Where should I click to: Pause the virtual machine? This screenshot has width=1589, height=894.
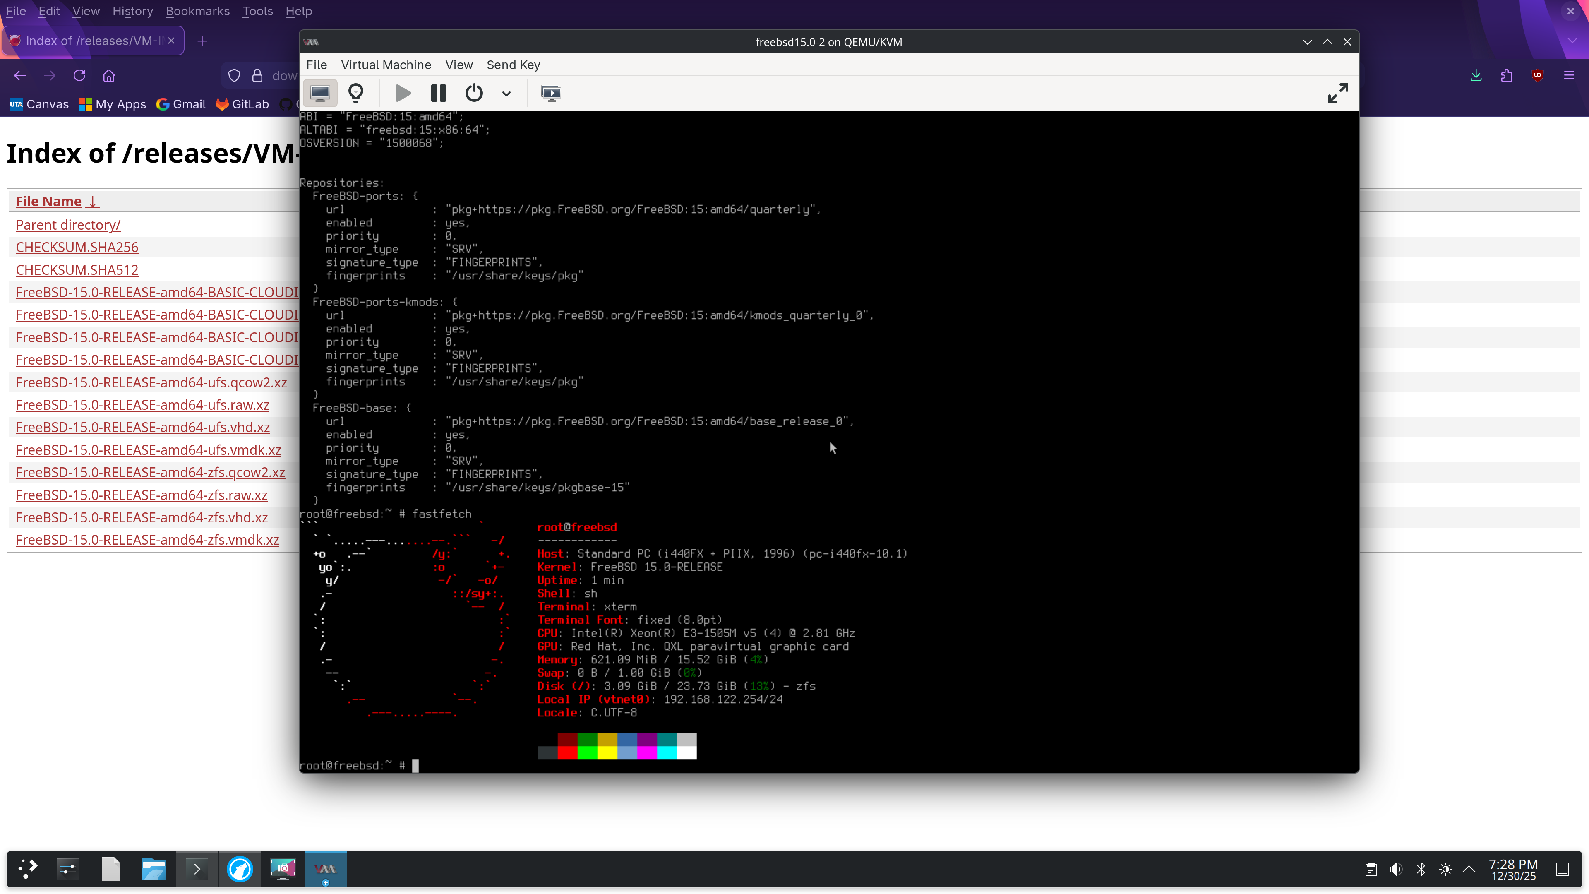(438, 93)
